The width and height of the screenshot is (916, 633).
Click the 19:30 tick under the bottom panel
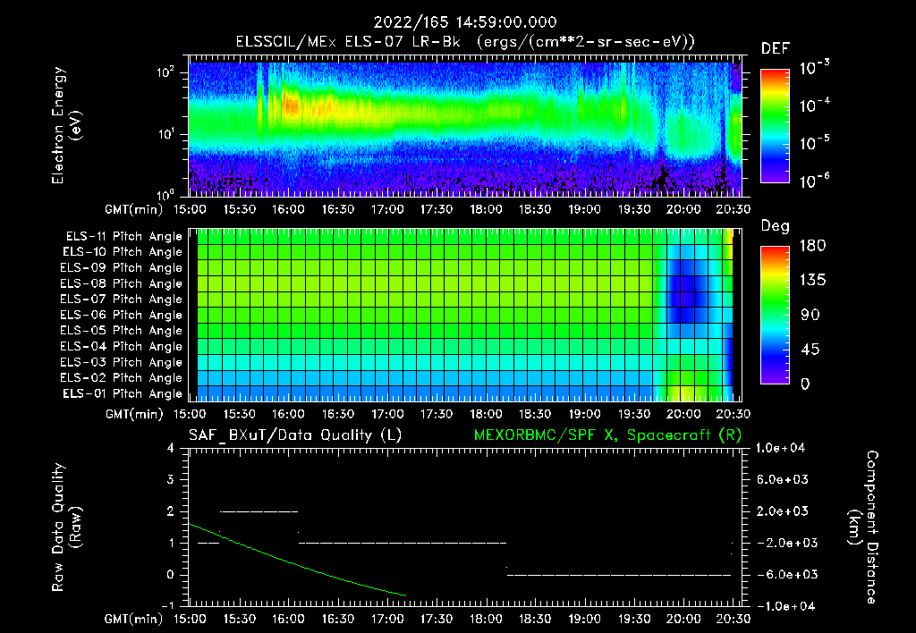coord(634,619)
